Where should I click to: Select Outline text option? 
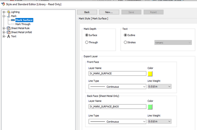[x=130, y=35]
